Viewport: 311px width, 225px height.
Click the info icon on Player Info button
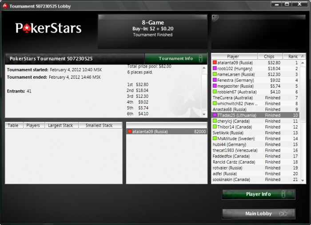pyautogui.click(x=283, y=194)
